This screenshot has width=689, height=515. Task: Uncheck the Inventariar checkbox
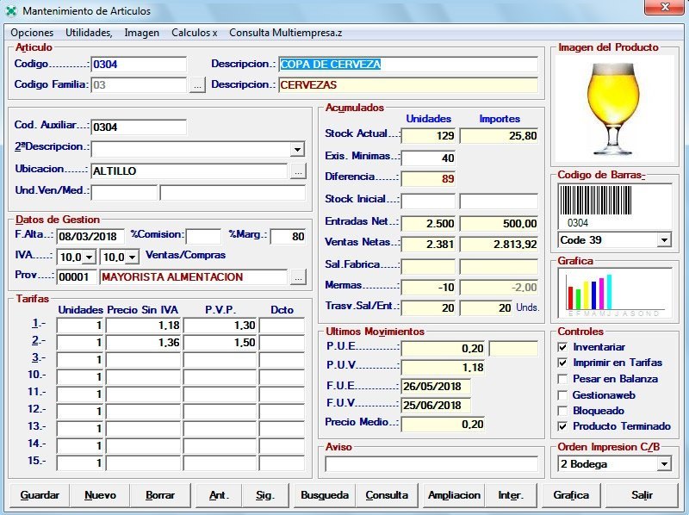pos(564,347)
